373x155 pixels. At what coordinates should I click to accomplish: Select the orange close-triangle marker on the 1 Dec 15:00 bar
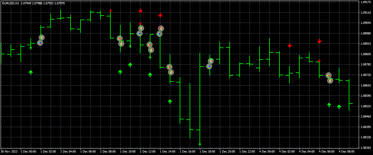pyautogui.click(x=171, y=72)
